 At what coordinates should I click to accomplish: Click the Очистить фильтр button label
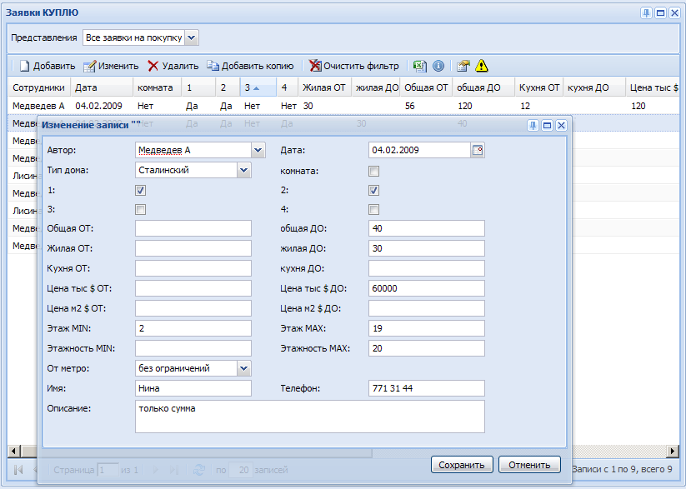coord(361,66)
